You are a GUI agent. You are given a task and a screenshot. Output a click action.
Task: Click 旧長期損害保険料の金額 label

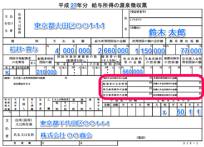pyautogui.click(x=165, y=95)
